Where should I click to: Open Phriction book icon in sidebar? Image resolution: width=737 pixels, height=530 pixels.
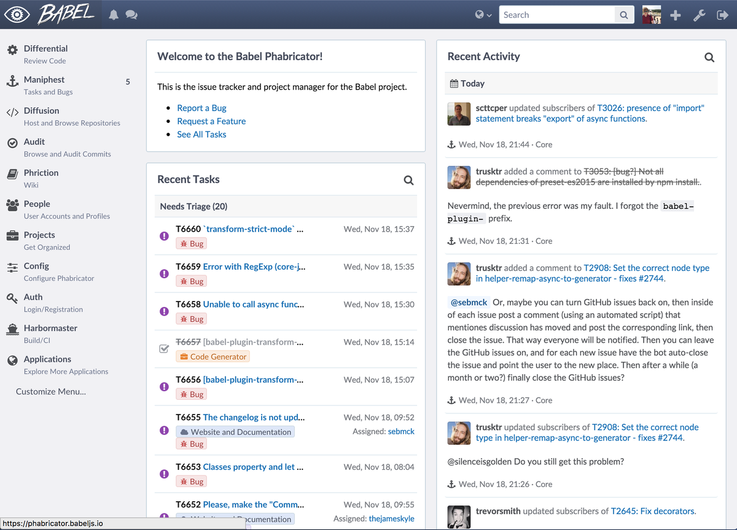[12, 174]
